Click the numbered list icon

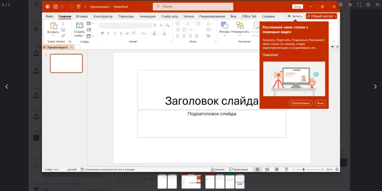click(x=188, y=24)
